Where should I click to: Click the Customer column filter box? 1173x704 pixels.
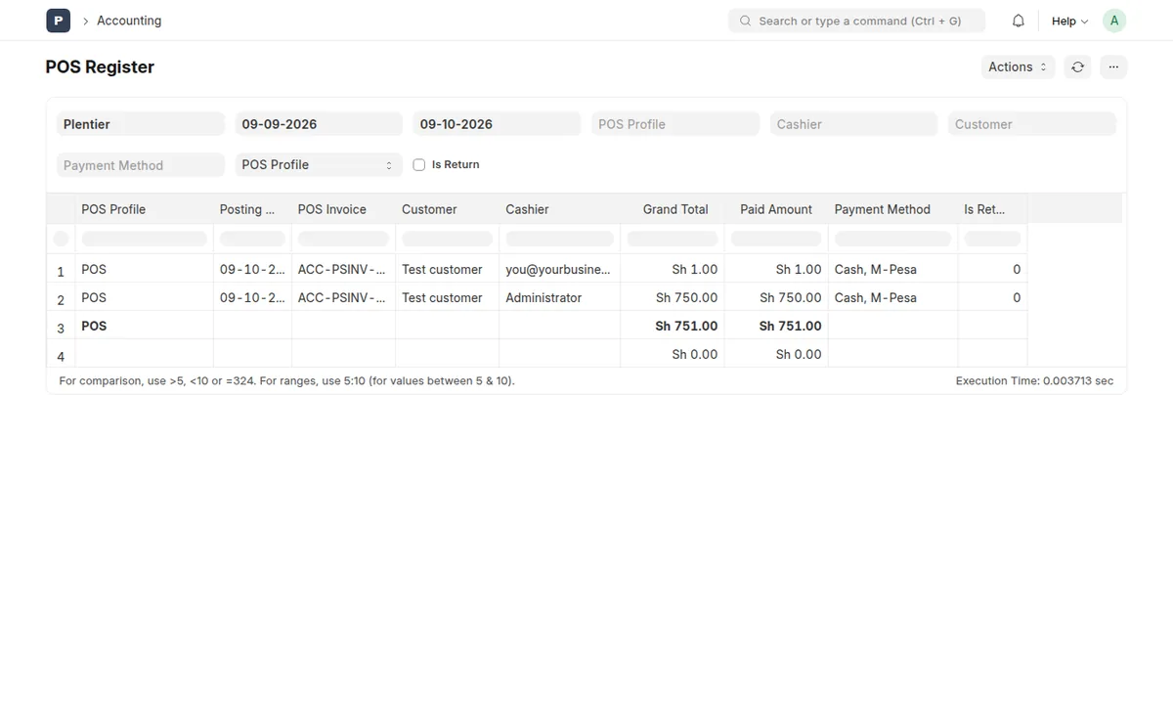[x=447, y=239]
